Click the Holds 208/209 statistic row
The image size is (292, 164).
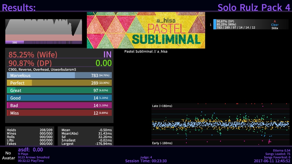(30, 130)
